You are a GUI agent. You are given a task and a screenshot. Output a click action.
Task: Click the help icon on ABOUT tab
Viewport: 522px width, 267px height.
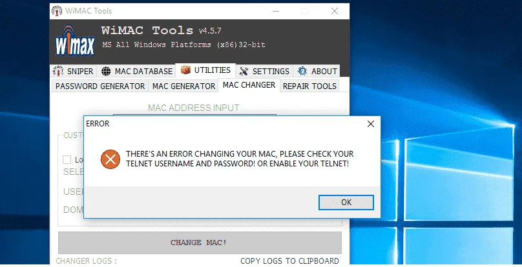coord(302,71)
